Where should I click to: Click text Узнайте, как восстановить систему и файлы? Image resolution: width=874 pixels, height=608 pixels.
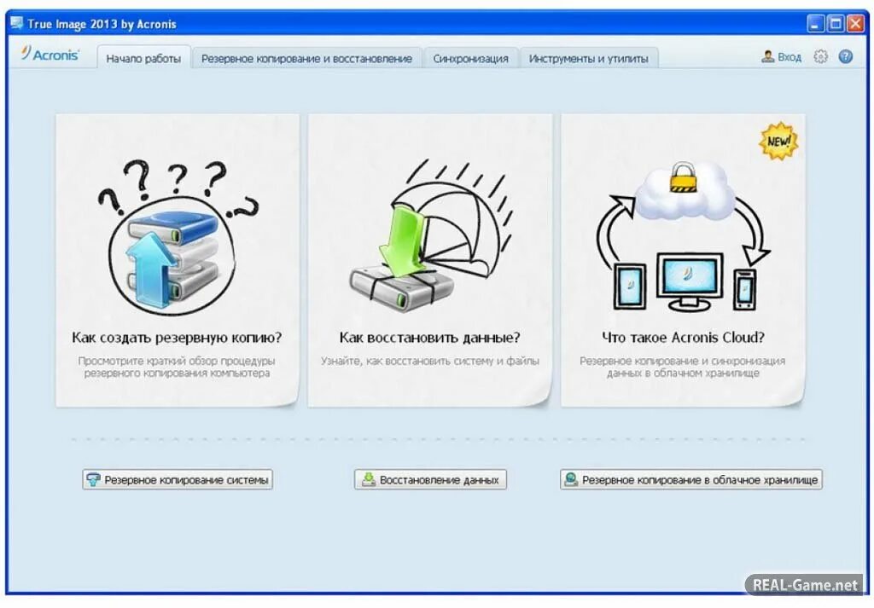[430, 361]
